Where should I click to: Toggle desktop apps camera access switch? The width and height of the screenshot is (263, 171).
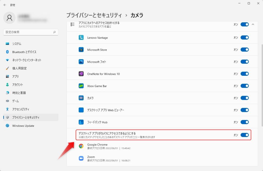(x=245, y=135)
